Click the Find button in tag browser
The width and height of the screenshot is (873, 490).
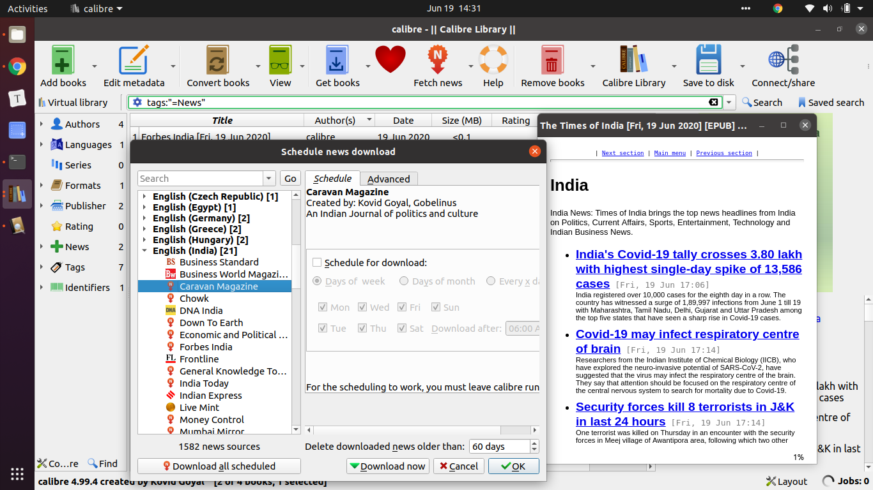[x=103, y=463]
